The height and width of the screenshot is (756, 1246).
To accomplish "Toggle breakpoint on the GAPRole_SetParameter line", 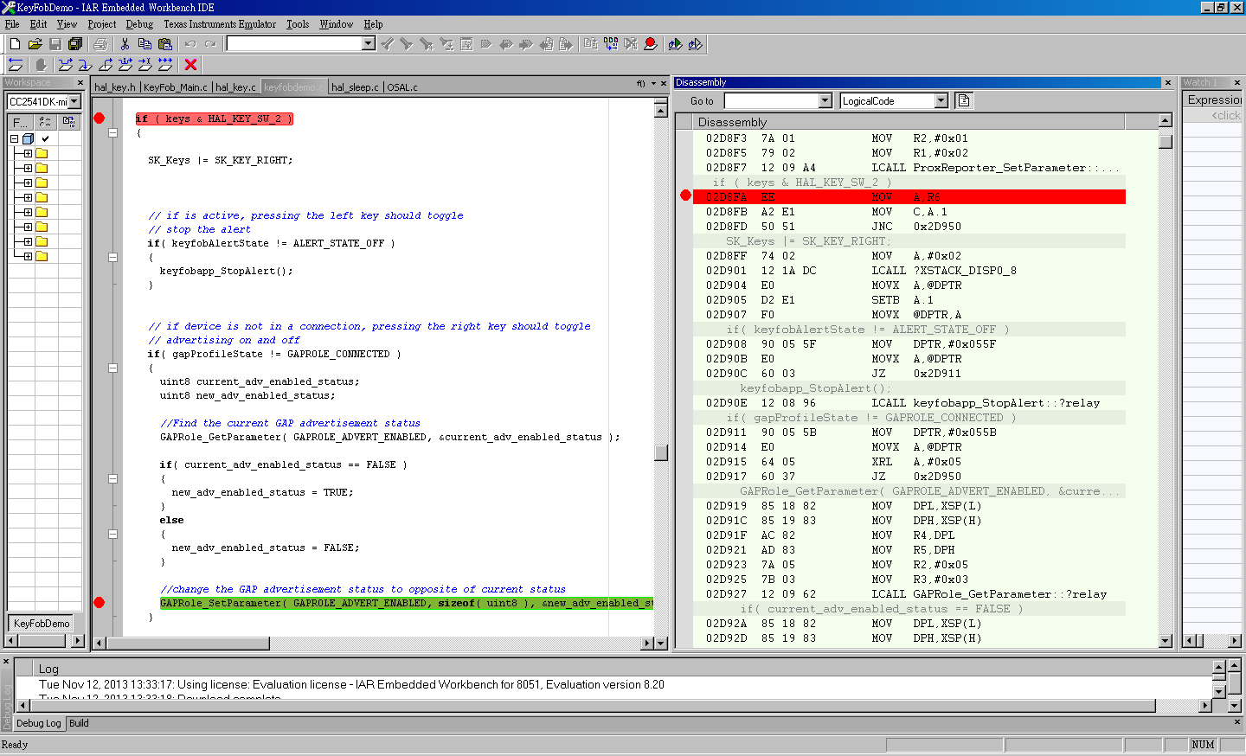I will tap(100, 603).
